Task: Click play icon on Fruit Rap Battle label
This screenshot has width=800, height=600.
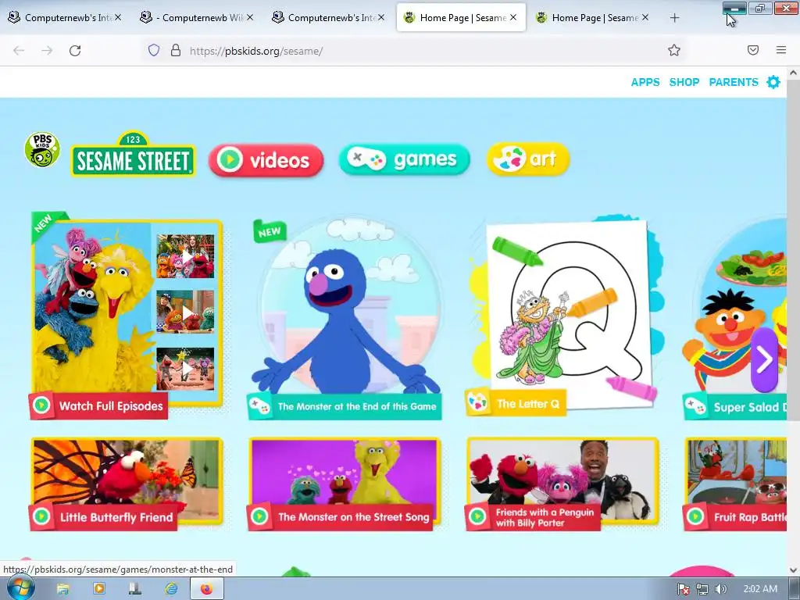Action: [695, 517]
